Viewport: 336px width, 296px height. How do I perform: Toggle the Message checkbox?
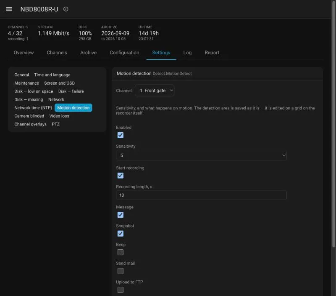(x=121, y=215)
